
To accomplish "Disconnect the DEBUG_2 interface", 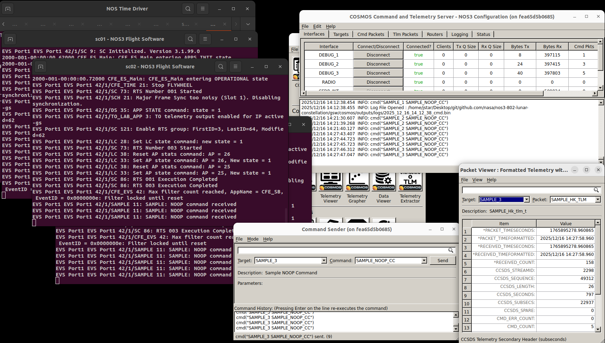I will point(378,64).
